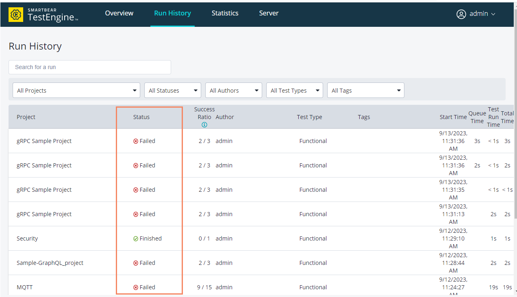Click the red Failed icon for MQTT run
Viewport: 517px width, 297px height.
[136, 287]
